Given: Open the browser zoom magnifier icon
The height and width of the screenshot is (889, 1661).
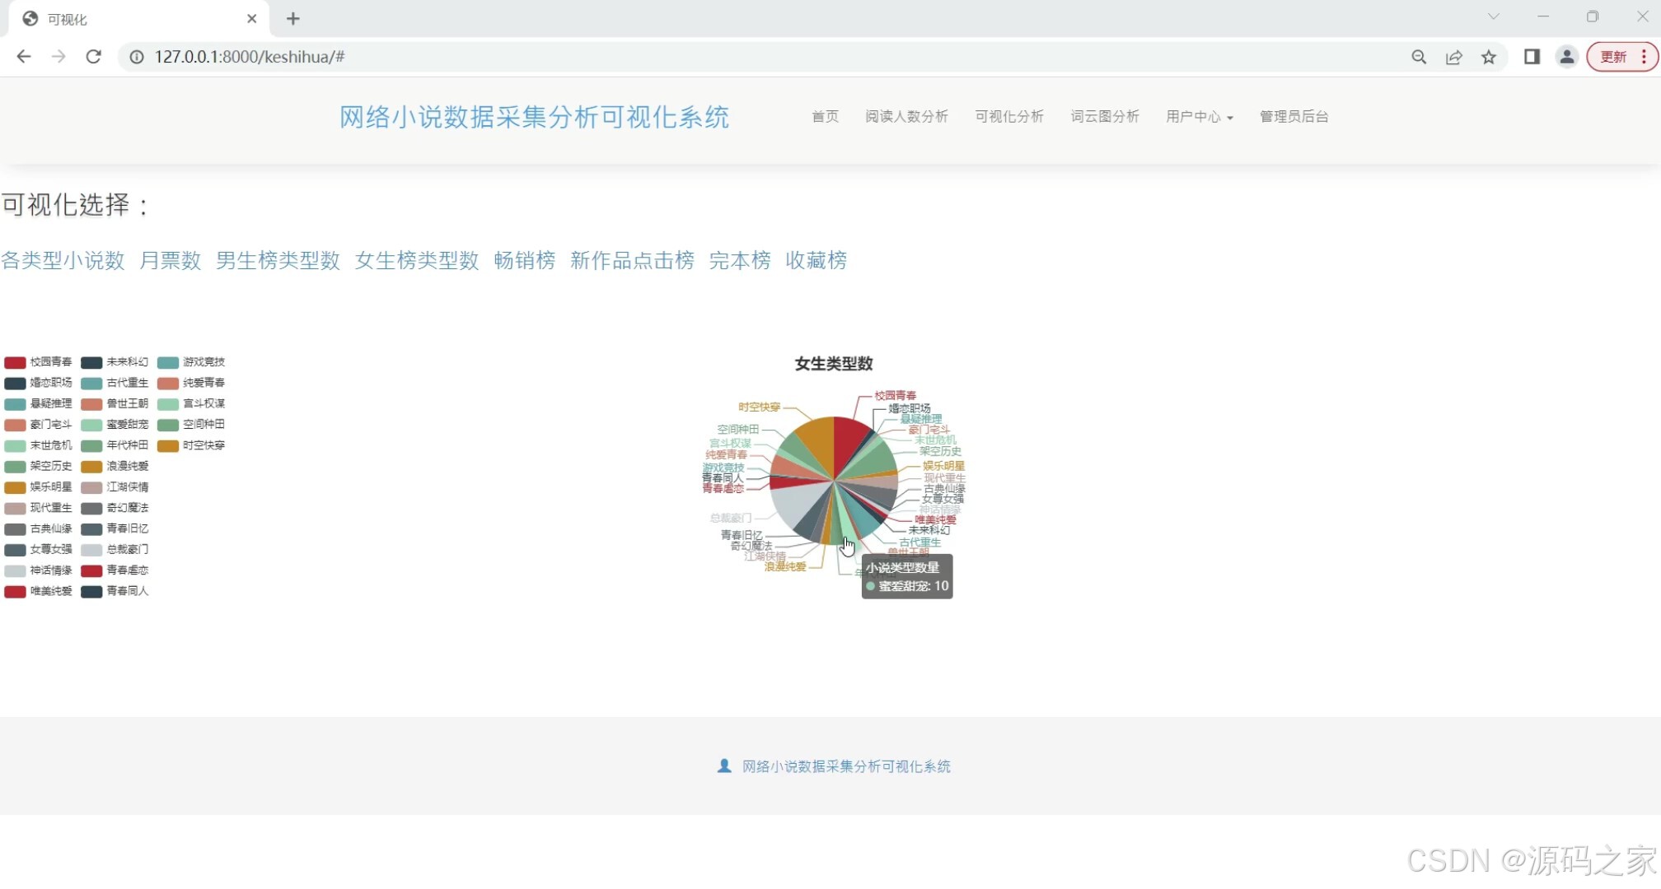Looking at the screenshot, I should [x=1418, y=57].
